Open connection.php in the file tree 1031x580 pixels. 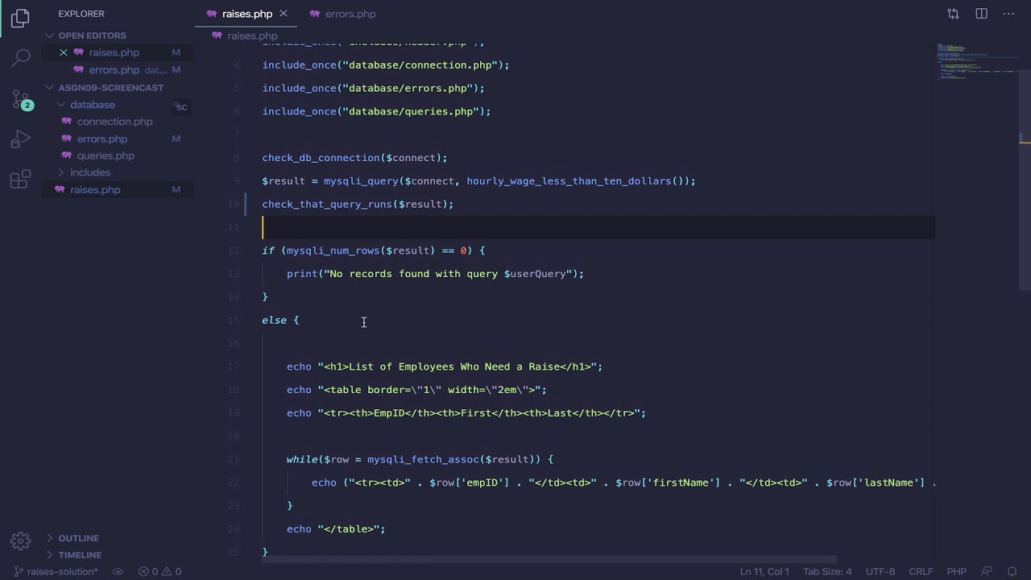click(x=114, y=122)
